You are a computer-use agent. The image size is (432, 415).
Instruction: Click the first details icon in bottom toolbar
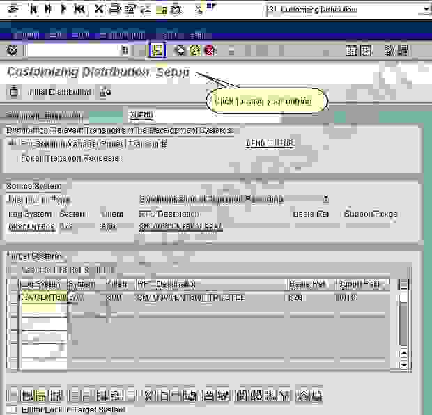click(x=27, y=396)
